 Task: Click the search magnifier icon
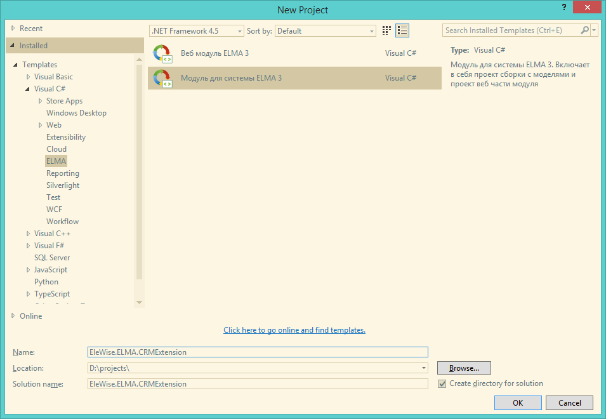[x=585, y=30]
